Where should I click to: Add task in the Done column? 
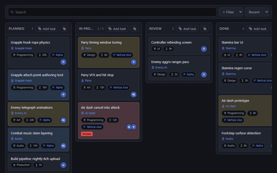click(x=258, y=29)
